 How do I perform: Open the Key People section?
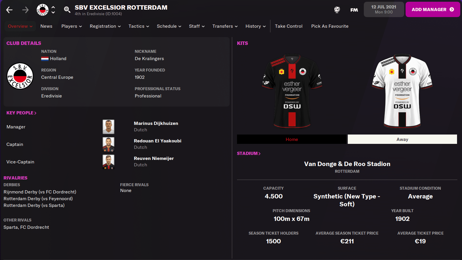21,113
